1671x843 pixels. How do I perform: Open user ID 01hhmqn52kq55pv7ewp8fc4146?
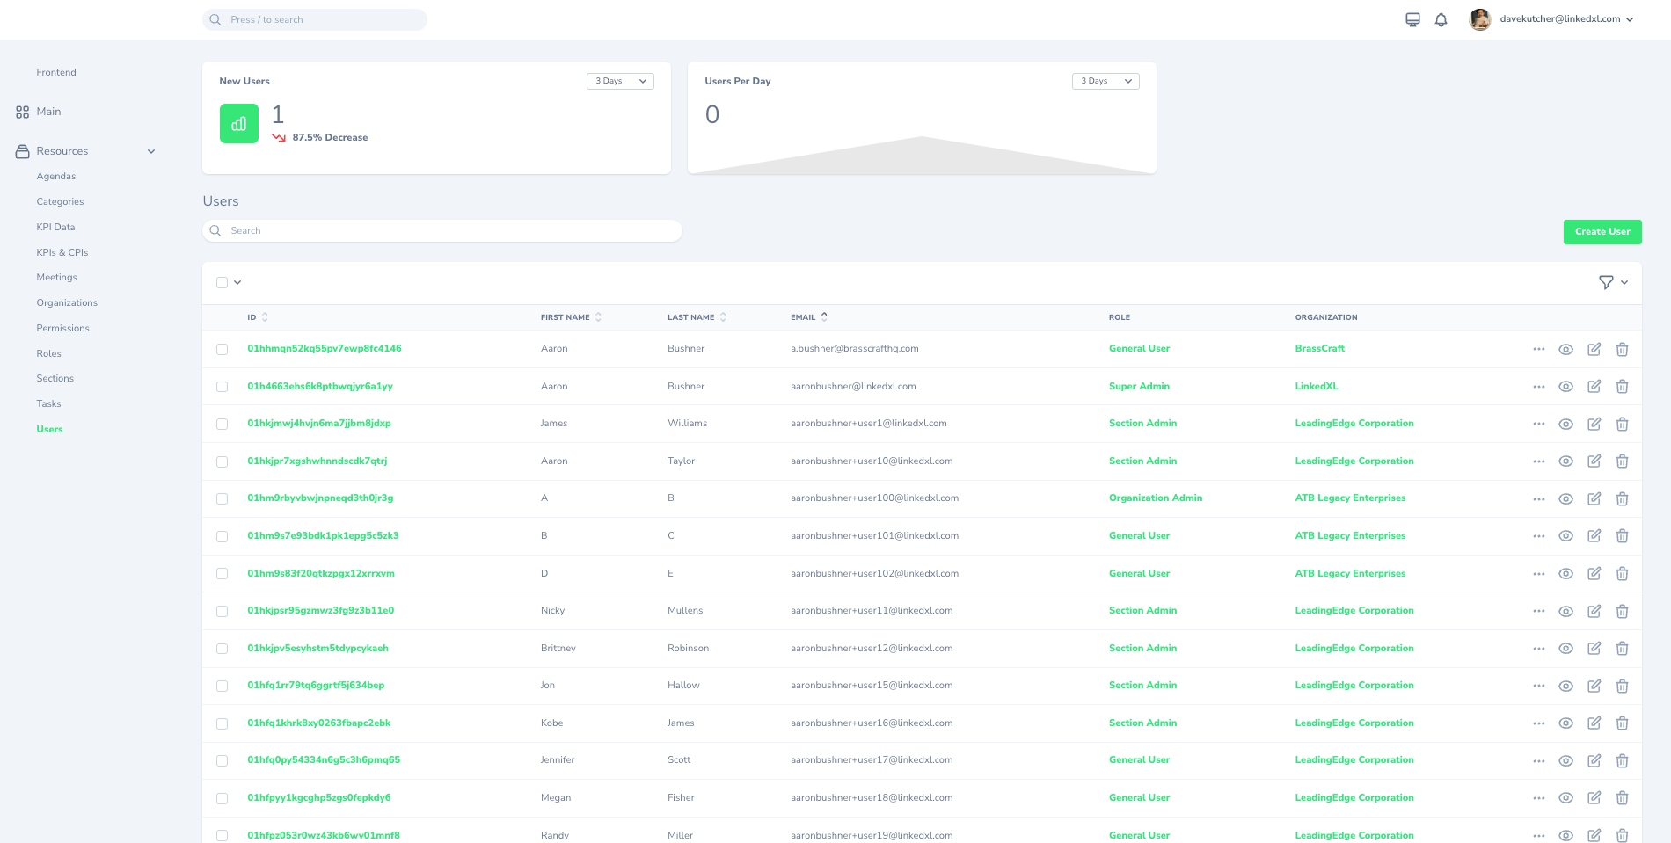[x=325, y=349]
